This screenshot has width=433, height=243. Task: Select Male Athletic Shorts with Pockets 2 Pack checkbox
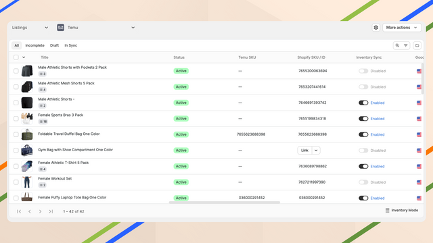pos(16,71)
